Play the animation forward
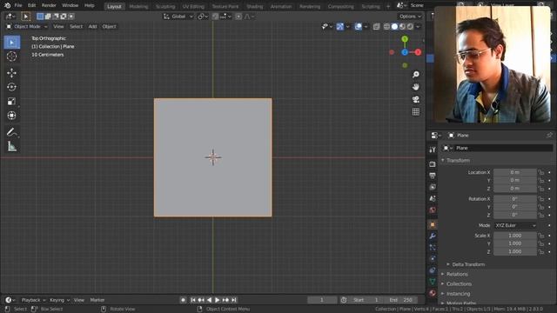 coord(217,300)
